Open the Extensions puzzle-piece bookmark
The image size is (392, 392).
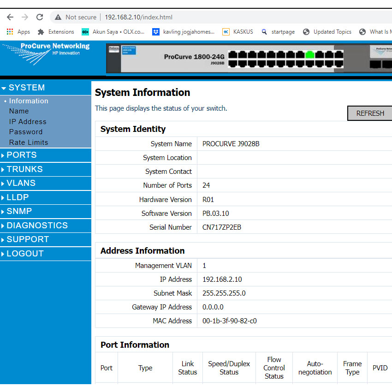56,32
